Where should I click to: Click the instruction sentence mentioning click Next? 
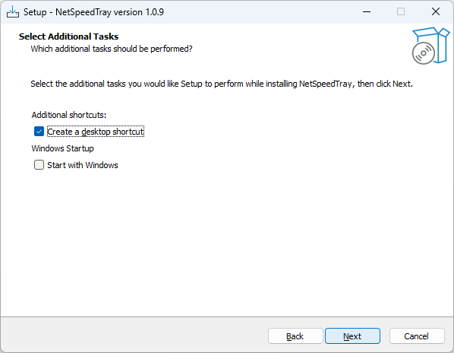pyautogui.click(x=222, y=84)
